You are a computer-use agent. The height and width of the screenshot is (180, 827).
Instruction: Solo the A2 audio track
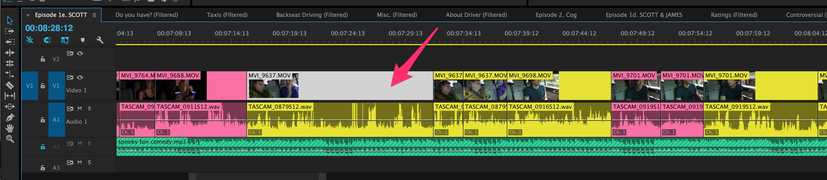pos(89,144)
